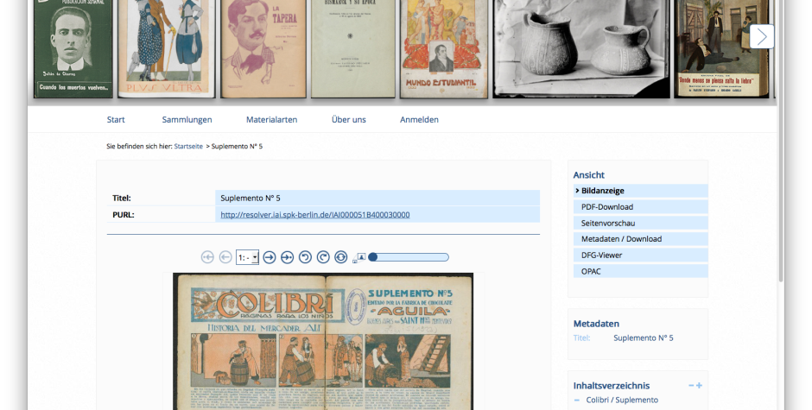The height and width of the screenshot is (410, 812).
Task: Collapse all in Inhaltsverzeichnis (minus icon)
Action: [691, 386]
